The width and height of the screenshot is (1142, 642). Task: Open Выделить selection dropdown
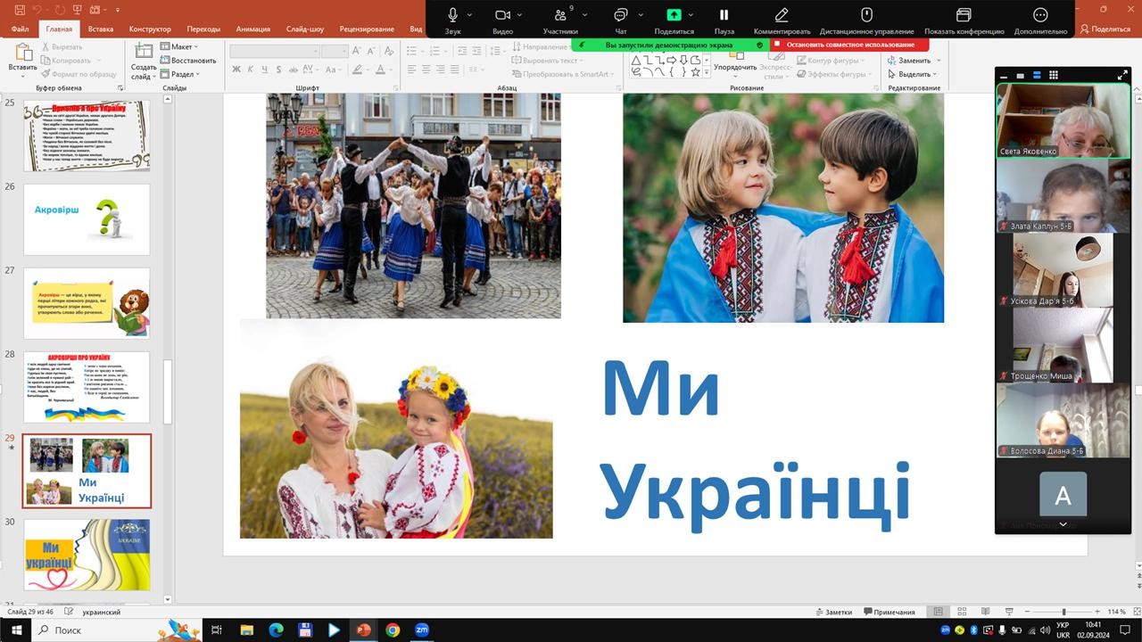[914, 74]
